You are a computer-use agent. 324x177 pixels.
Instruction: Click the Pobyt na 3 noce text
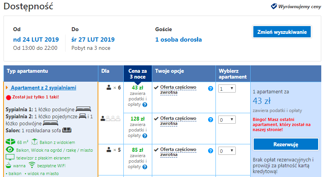coord(91,48)
